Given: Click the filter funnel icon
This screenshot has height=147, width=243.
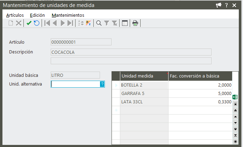Looking at the screenshot, I should [107, 23].
